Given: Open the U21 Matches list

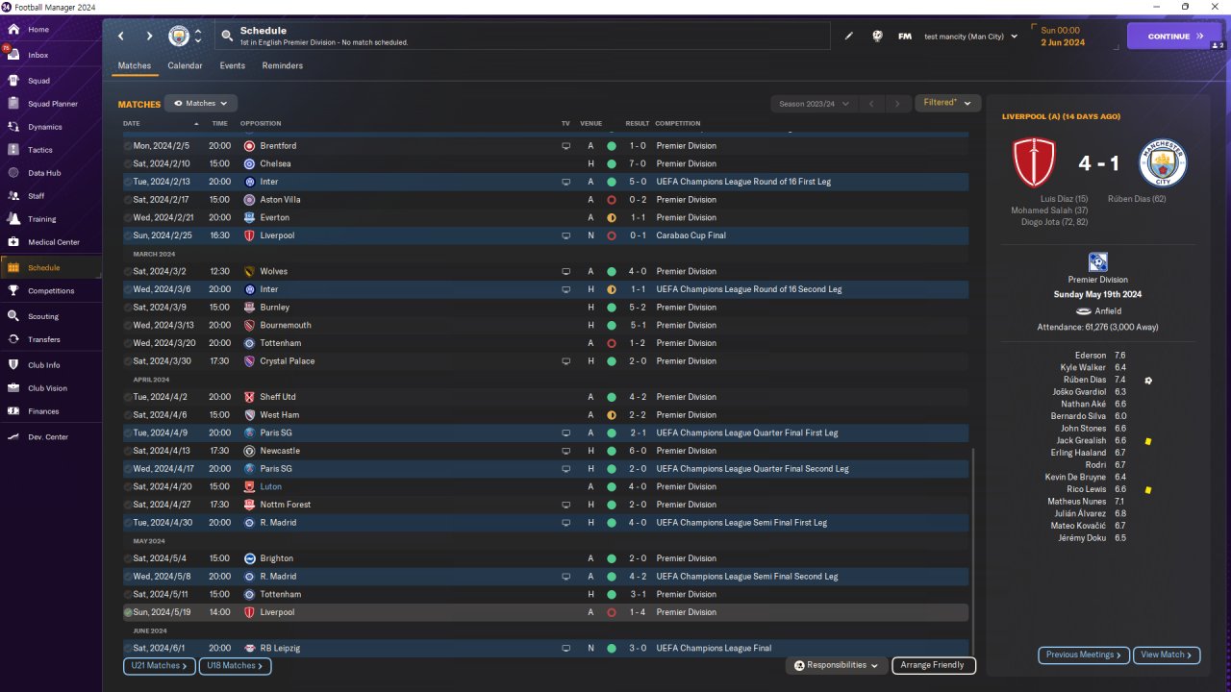Looking at the screenshot, I should tap(159, 665).
